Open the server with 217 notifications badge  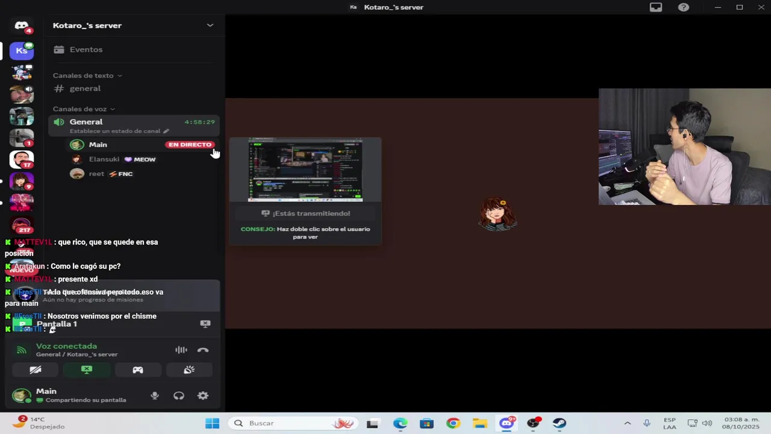22,225
